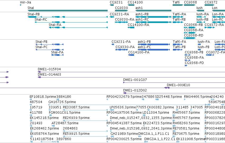225x143 pixels.
Task: Open the Taf6-RA transcript label
Action: point(179,14)
